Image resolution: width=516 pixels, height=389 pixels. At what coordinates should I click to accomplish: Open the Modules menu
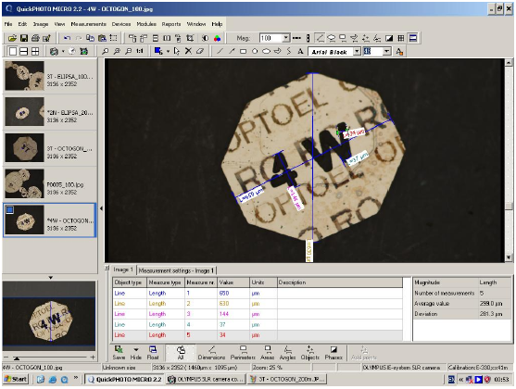146,24
